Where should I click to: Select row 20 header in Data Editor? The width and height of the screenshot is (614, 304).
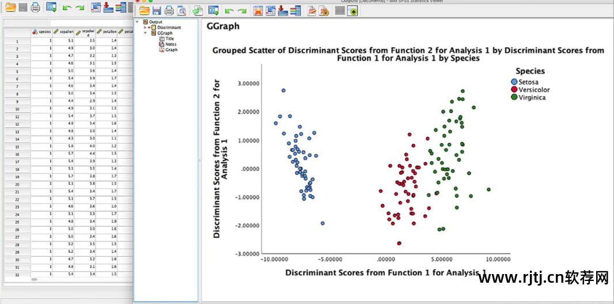pyautogui.click(x=17, y=184)
